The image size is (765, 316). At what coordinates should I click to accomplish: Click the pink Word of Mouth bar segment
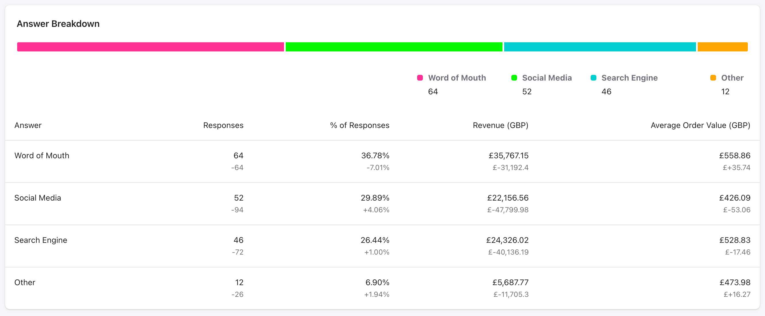click(150, 47)
